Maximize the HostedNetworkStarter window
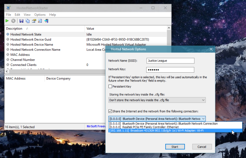 coord(153,8)
